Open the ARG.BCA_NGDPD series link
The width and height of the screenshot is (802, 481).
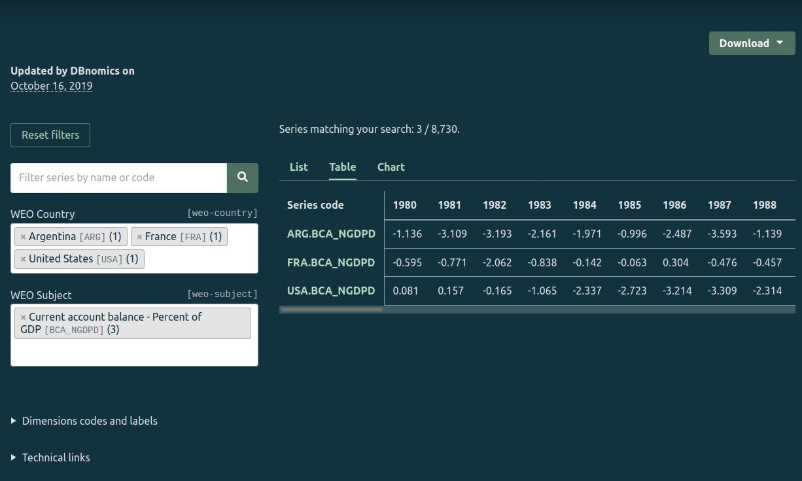coord(331,234)
